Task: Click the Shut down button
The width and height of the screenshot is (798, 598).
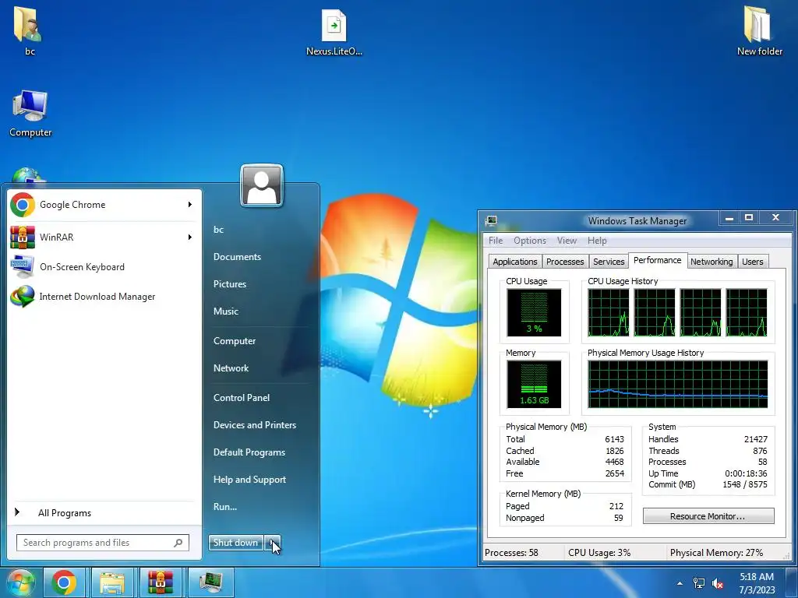Action: point(235,543)
